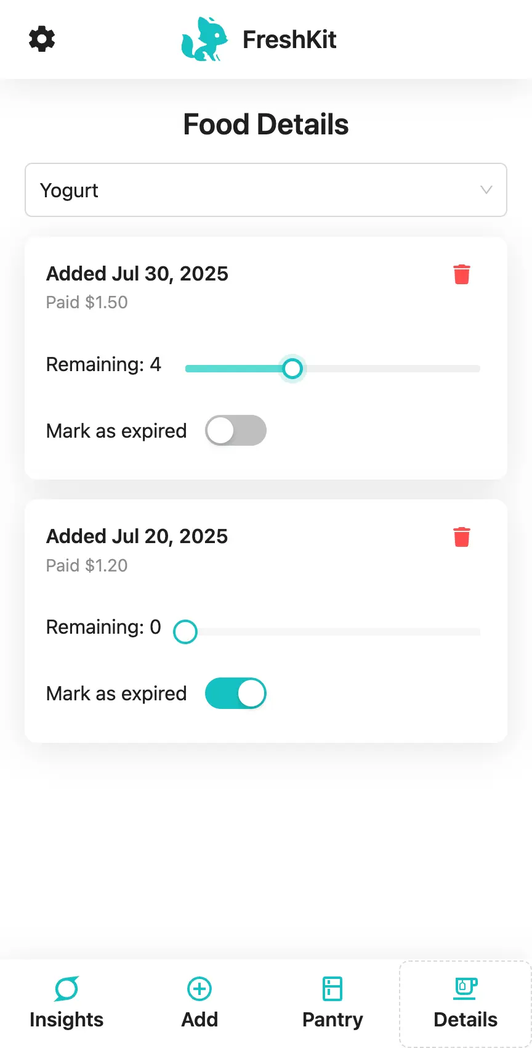Click the slider track of Jul 30 entry
This screenshot has width=532, height=1048.
(332, 369)
